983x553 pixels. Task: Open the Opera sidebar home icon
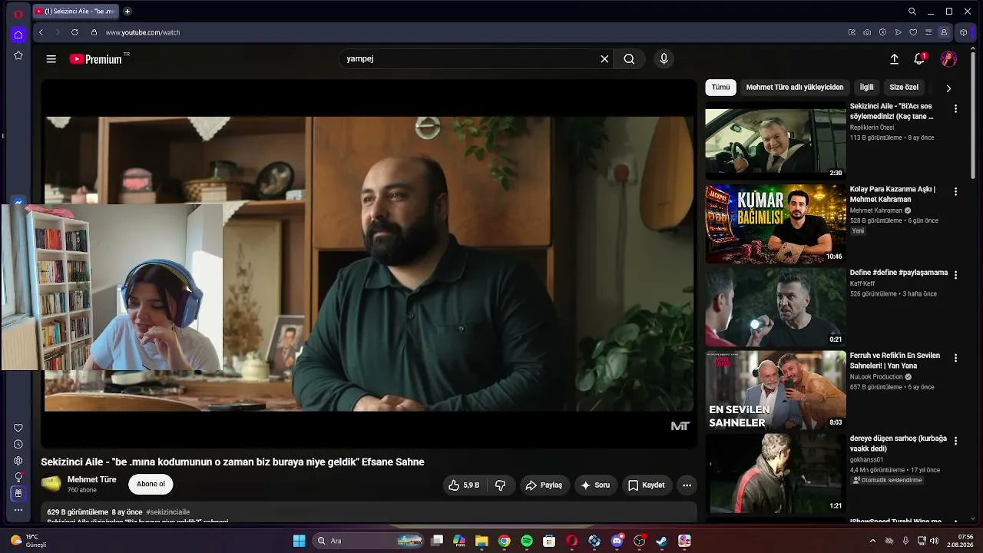tap(18, 35)
